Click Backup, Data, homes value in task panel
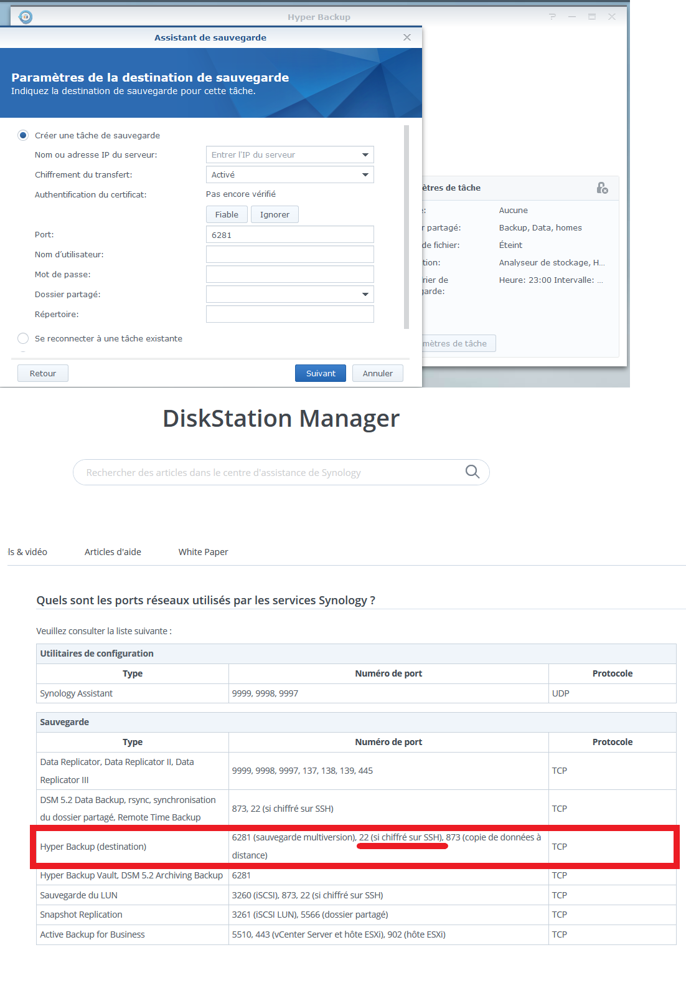The height and width of the screenshot is (1008, 686). click(x=540, y=227)
